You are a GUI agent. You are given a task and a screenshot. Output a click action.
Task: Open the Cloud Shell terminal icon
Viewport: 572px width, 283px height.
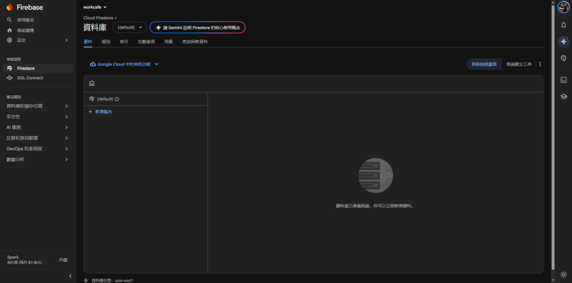[564, 80]
